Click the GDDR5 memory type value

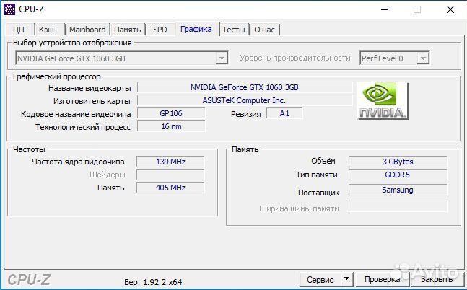pyautogui.click(x=398, y=175)
